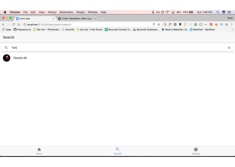235x167 pixels.
Task: Open the People menu
Action: pyautogui.click(x=80, y=12)
